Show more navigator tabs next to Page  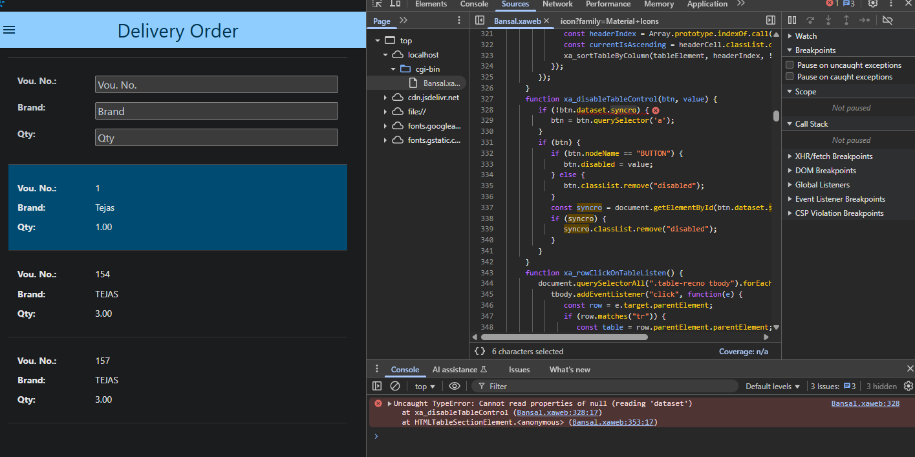tap(404, 21)
